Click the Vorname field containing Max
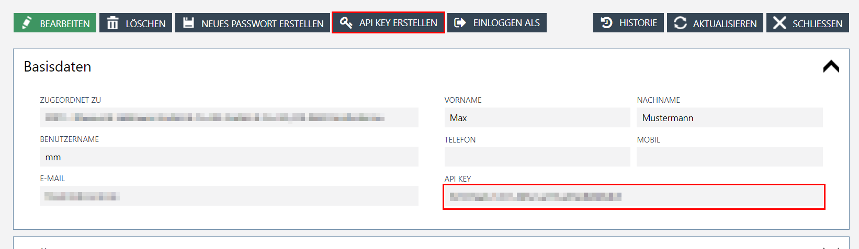Viewport: 859px width, 249px height. pos(537,118)
